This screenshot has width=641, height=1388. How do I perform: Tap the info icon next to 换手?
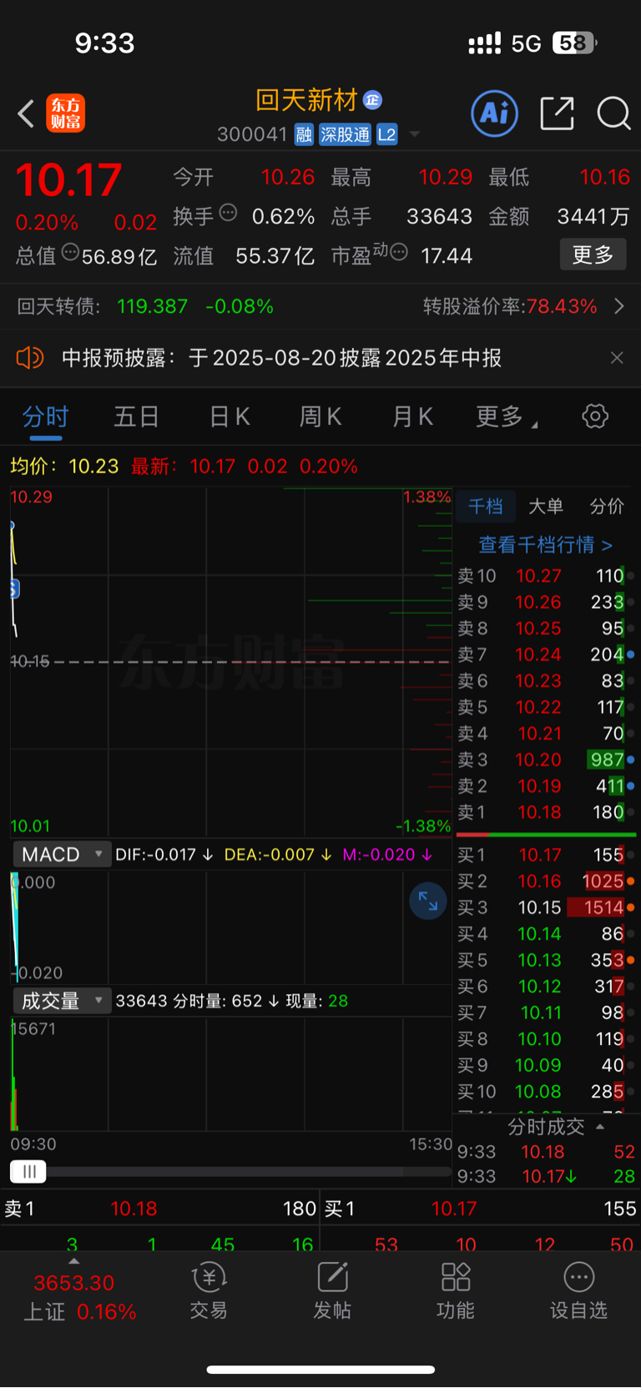coord(228,212)
